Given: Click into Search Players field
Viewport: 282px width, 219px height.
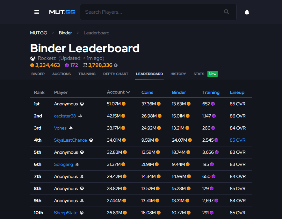Looking at the screenshot, I should [158, 12].
